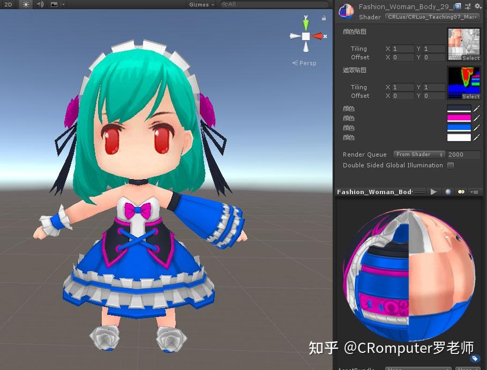Viewport: 487px width, 370px height.
Task: Toggle the scene lighting sun icon
Action: [x=26, y=5]
